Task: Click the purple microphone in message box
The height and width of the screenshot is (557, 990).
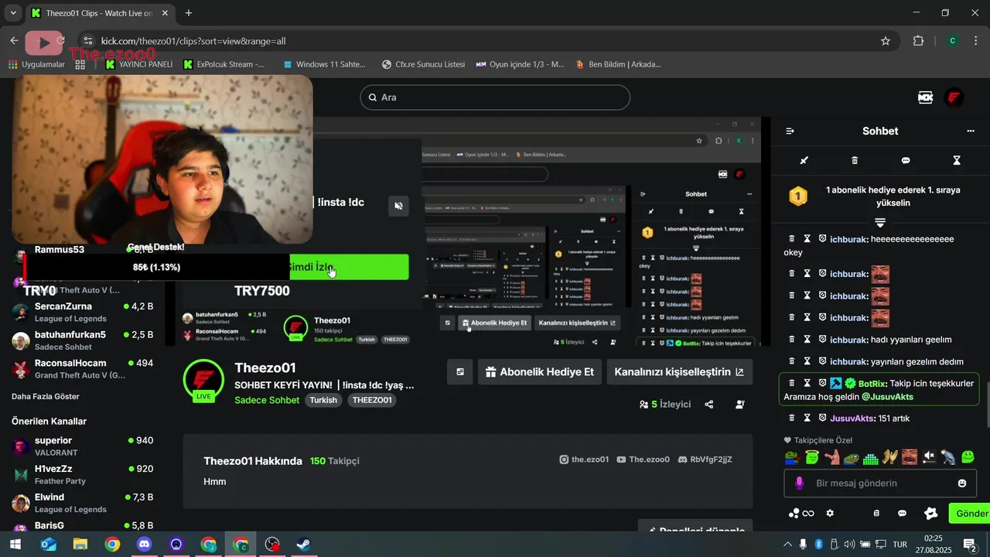Action: pos(800,484)
